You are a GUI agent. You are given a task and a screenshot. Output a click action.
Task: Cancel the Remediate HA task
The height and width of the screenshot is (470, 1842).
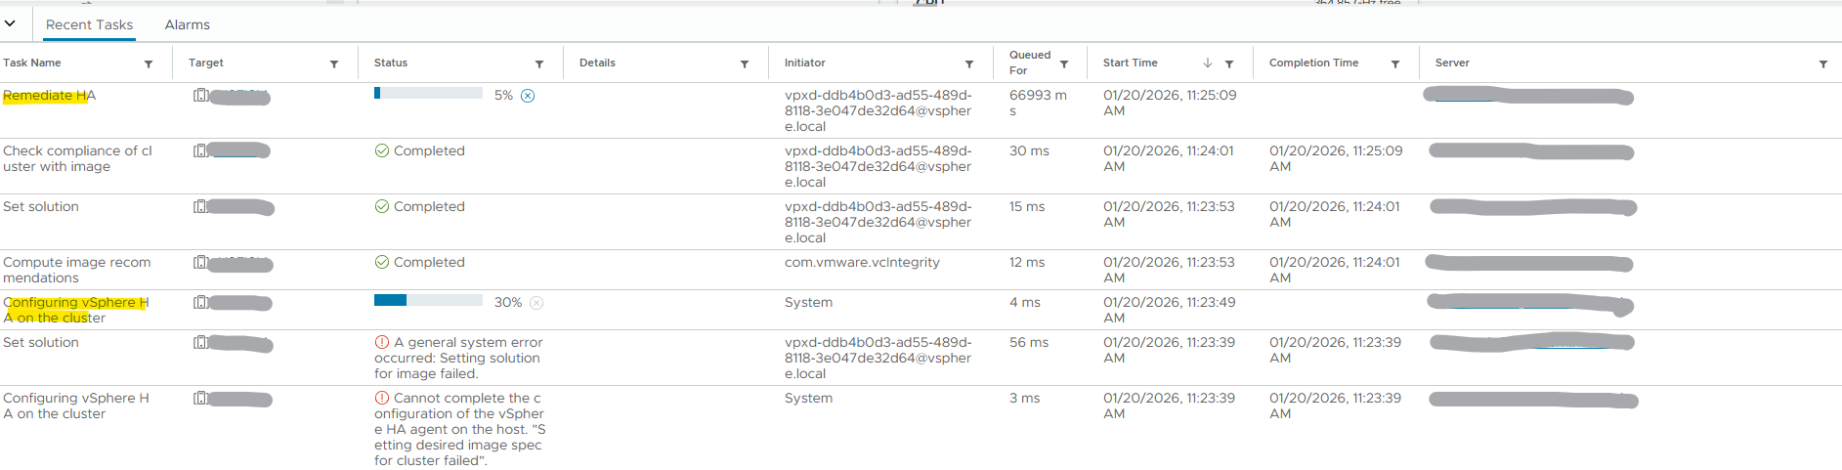click(x=528, y=96)
